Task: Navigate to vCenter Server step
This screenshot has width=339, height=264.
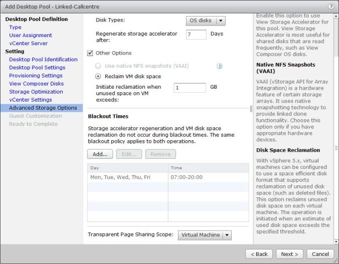Action: [x=28, y=43]
